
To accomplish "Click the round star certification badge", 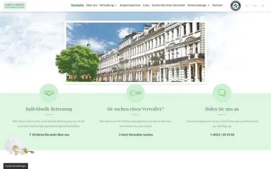I will click(236, 6).
